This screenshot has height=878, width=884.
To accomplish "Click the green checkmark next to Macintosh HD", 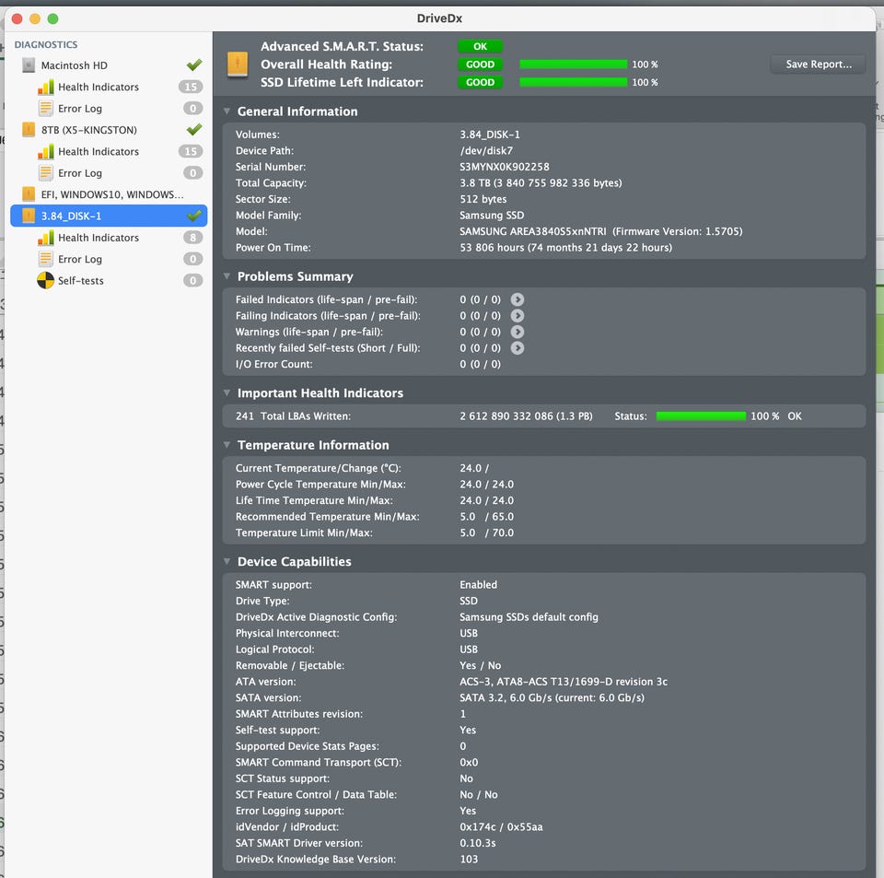I will pyautogui.click(x=194, y=64).
